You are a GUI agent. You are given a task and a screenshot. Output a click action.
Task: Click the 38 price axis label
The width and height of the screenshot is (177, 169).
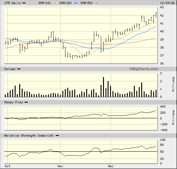(162, 47)
